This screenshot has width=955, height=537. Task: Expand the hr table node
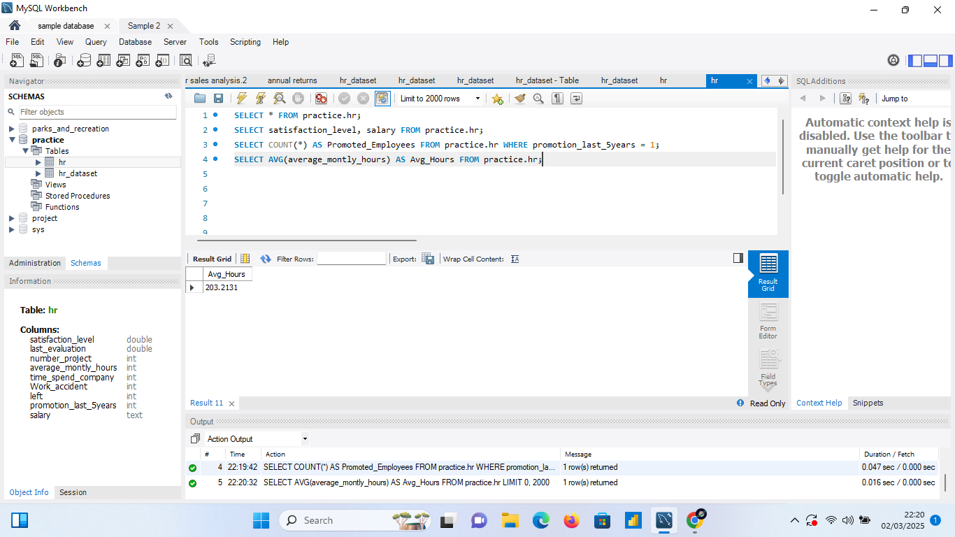tap(38, 162)
